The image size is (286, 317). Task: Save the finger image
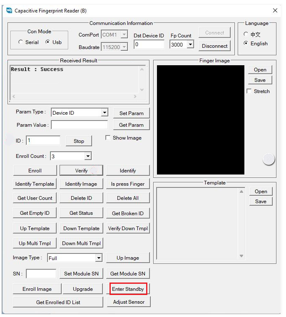260,80
